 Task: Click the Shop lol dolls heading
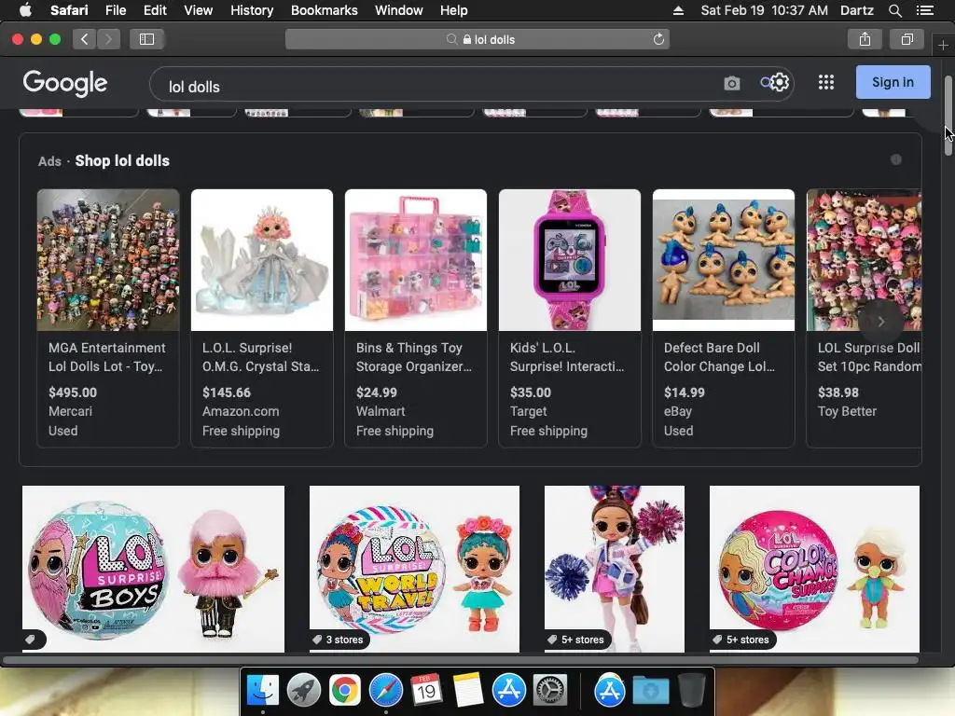click(122, 160)
